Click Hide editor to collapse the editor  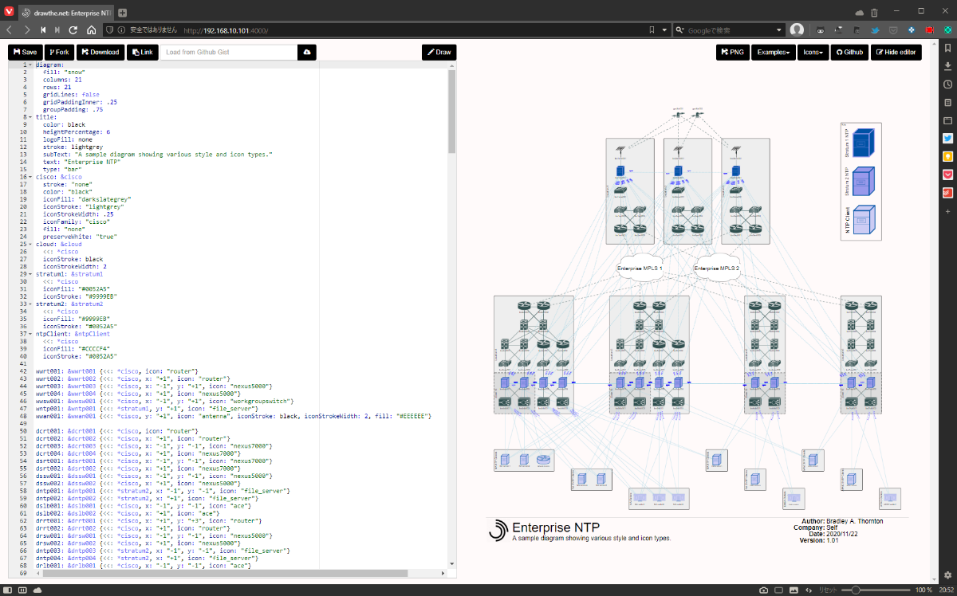(x=896, y=52)
